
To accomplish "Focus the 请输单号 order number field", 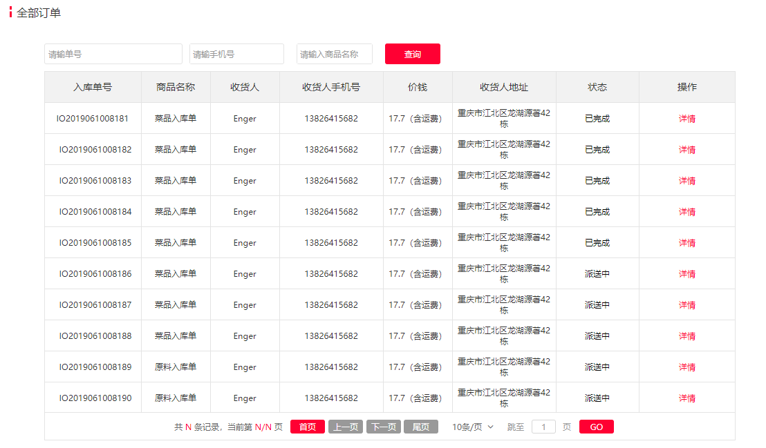I will coord(113,54).
